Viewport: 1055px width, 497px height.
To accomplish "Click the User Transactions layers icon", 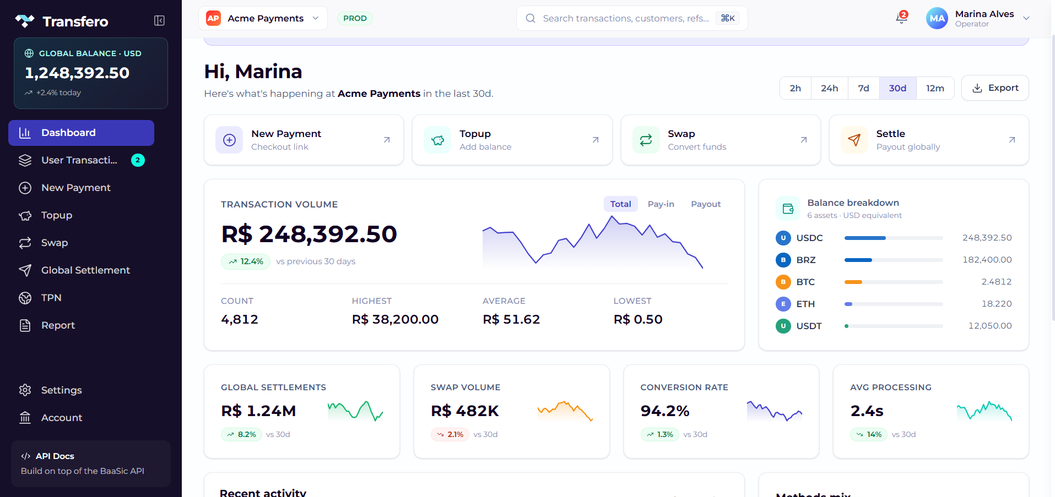I will 25,160.
